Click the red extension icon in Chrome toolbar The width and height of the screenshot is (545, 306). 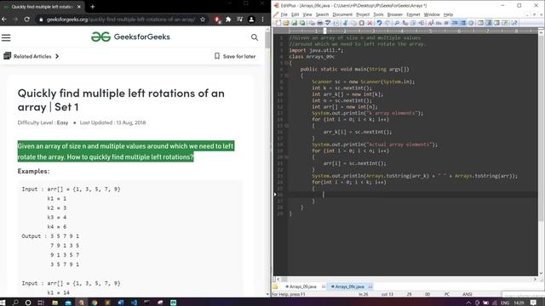(x=217, y=20)
